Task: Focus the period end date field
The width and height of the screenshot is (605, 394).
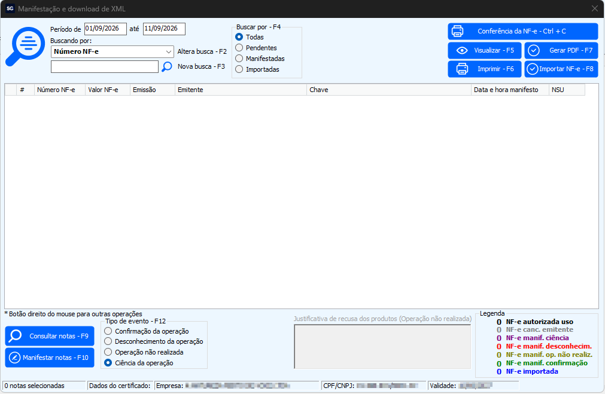Action: [164, 29]
